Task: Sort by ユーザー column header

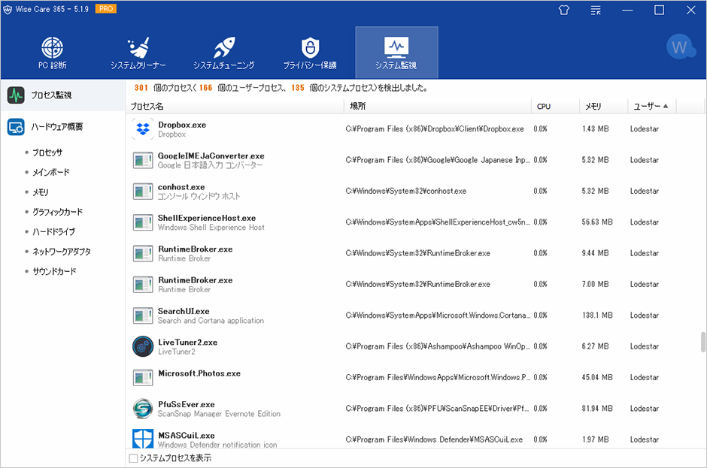Action: coord(652,107)
